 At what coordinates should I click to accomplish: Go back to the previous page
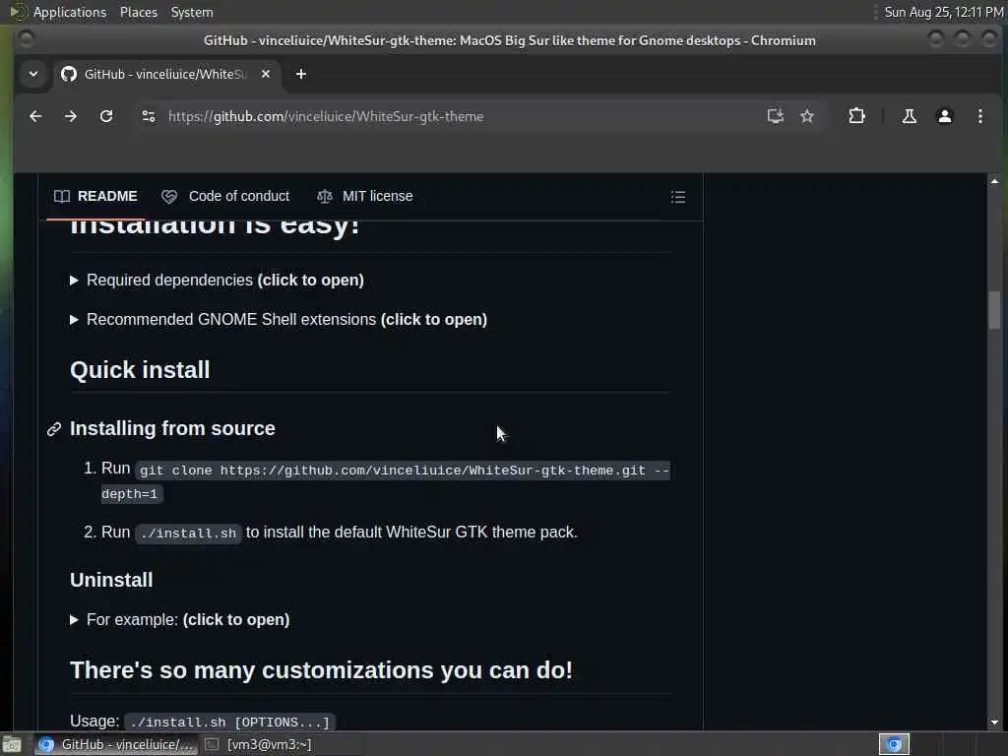point(35,116)
